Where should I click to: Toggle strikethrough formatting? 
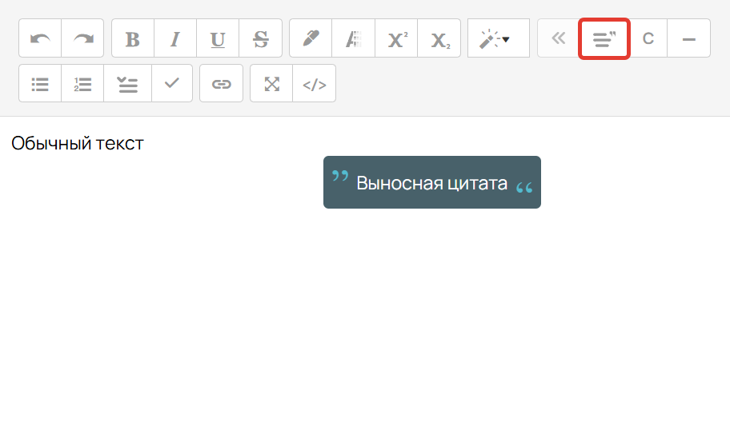click(261, 38)
